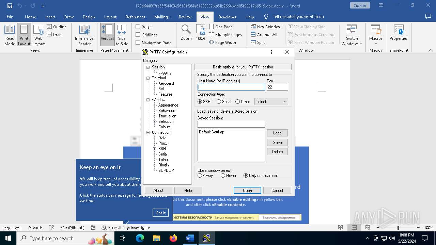Screen dimensions: 436x245
Task: Select Serial connection type
Action: [219, 101]
